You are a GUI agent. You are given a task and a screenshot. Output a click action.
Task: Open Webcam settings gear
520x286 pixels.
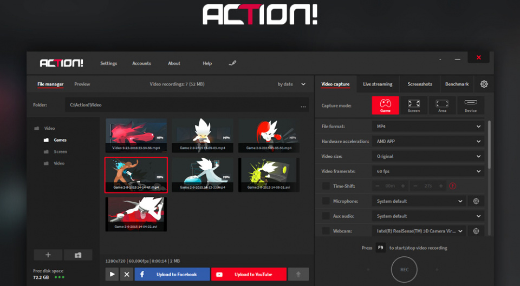tap(476, 231)
